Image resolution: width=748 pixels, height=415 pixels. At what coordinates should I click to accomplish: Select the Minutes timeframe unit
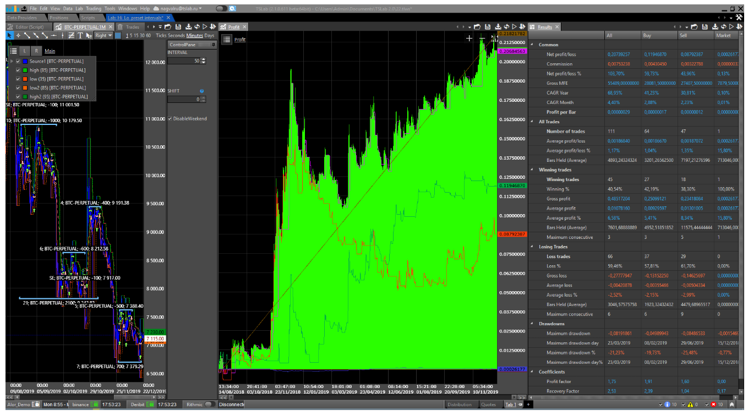(x=194, y=35)
